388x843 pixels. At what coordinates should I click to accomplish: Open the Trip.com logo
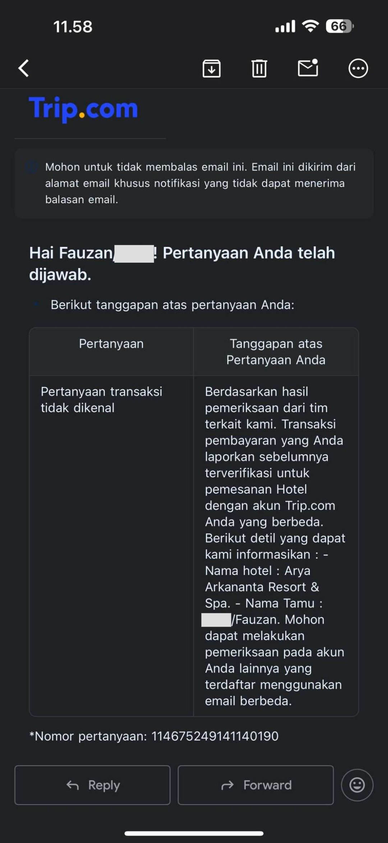(83, 109)
